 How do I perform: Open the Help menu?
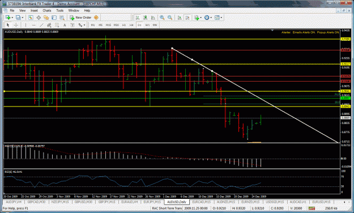(87, 10)
